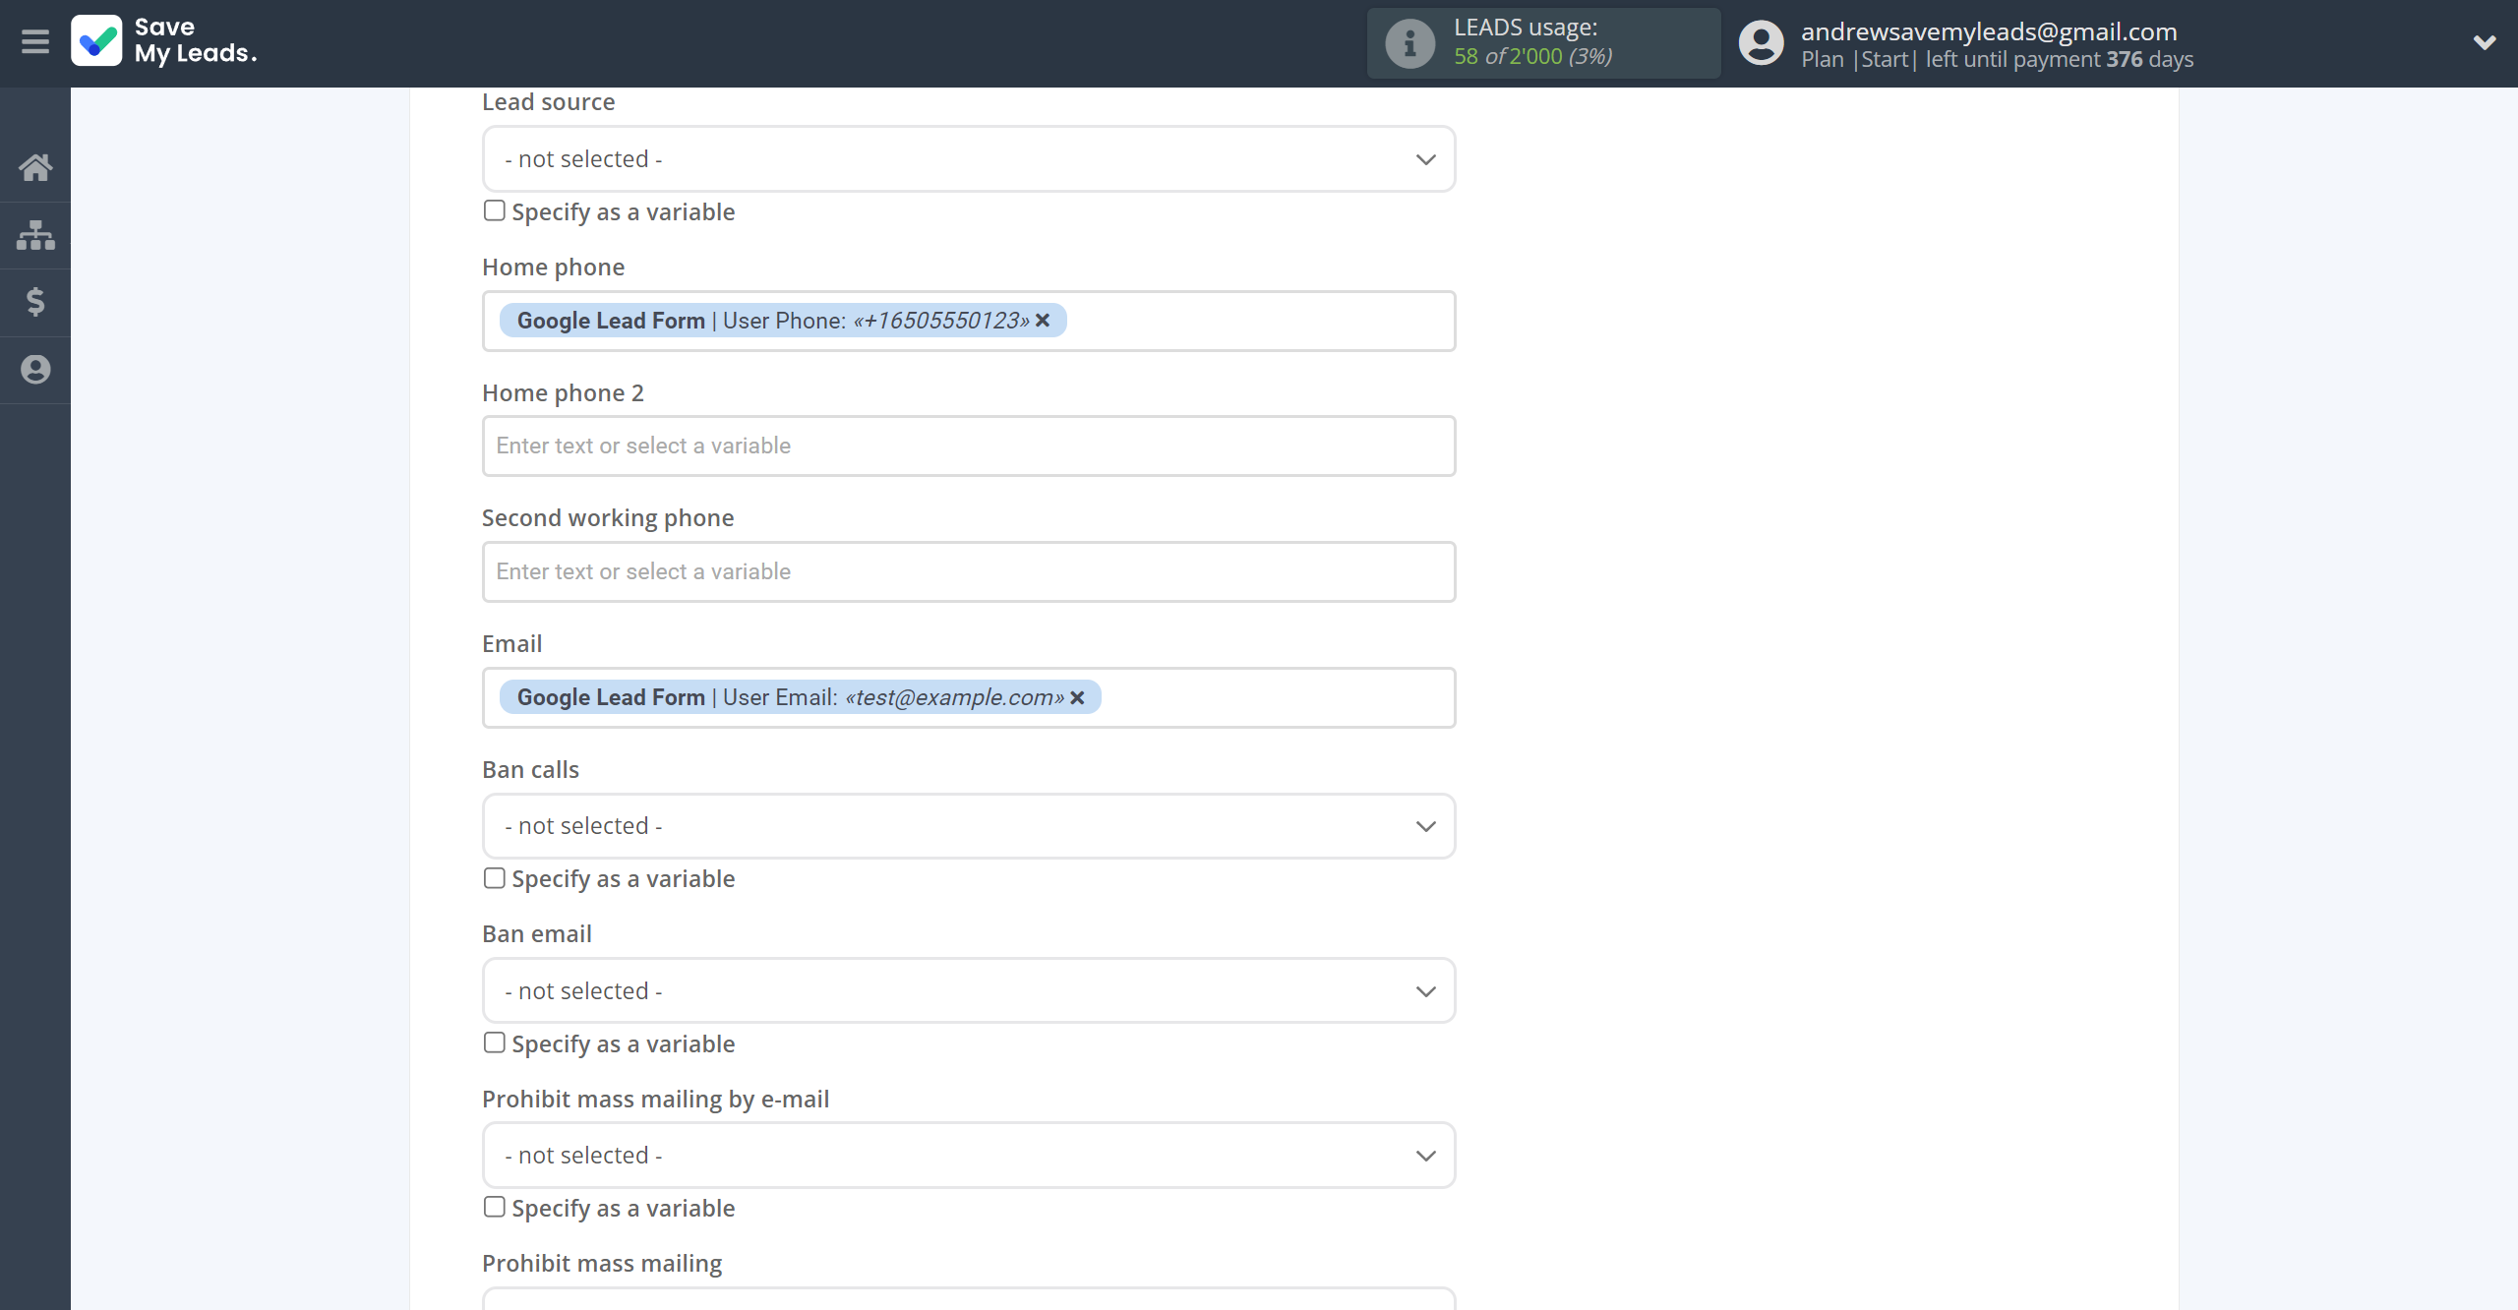The height and width of the screenshot is (1310, 2518).
Task: Click the Save My Leads logo
Action: point(164,41)
